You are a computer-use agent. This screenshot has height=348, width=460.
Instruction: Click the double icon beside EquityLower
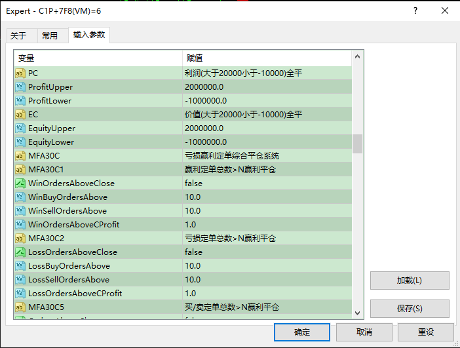[20, 142]
